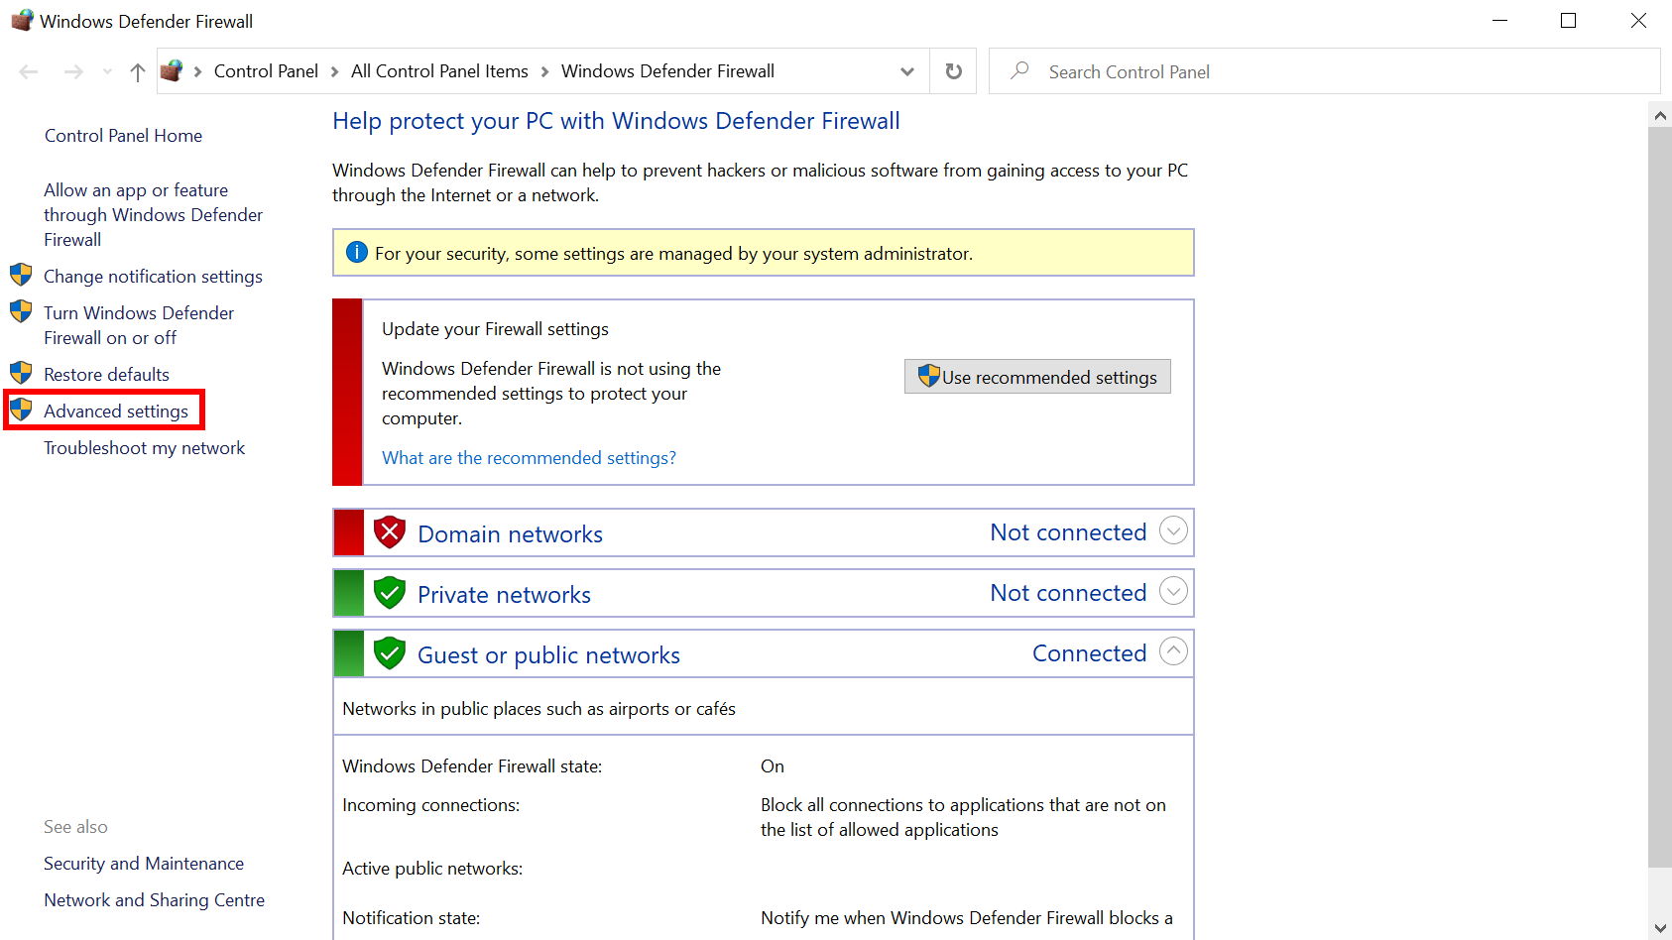Close the Windows Defender Firewall window

pos(1638,21)
